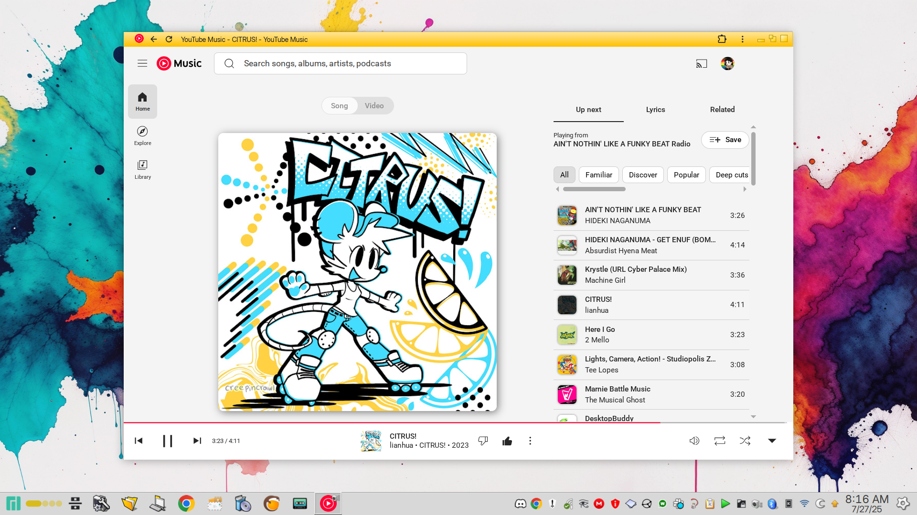The width and height of the screenshot is (917, 515).
Task: Click the taskbar clock 8:16 AM
Action: (867, 499)
